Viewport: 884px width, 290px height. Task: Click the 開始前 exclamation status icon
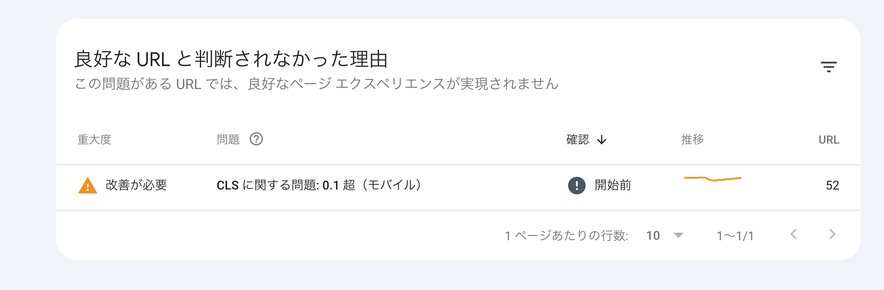tap(577, 185)
